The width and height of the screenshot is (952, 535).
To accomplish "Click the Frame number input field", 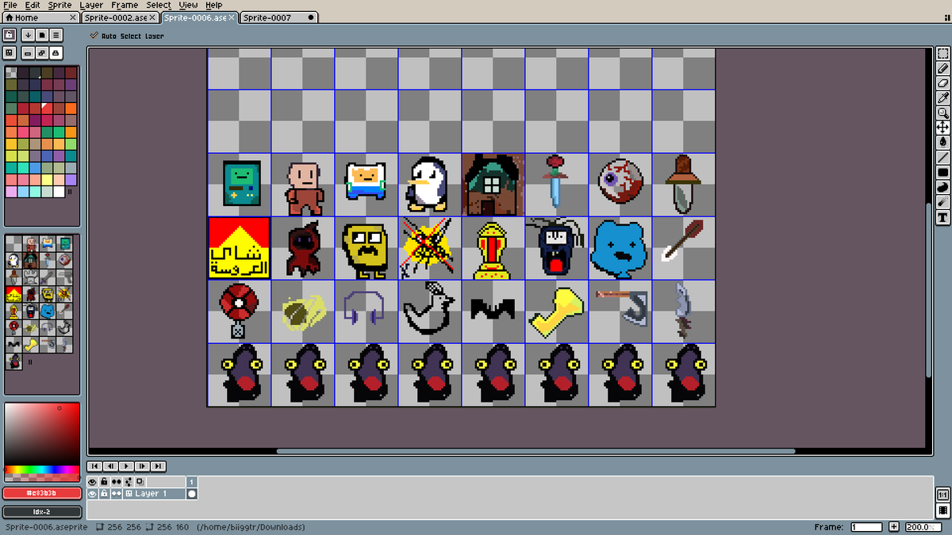I will click(866, 527).
